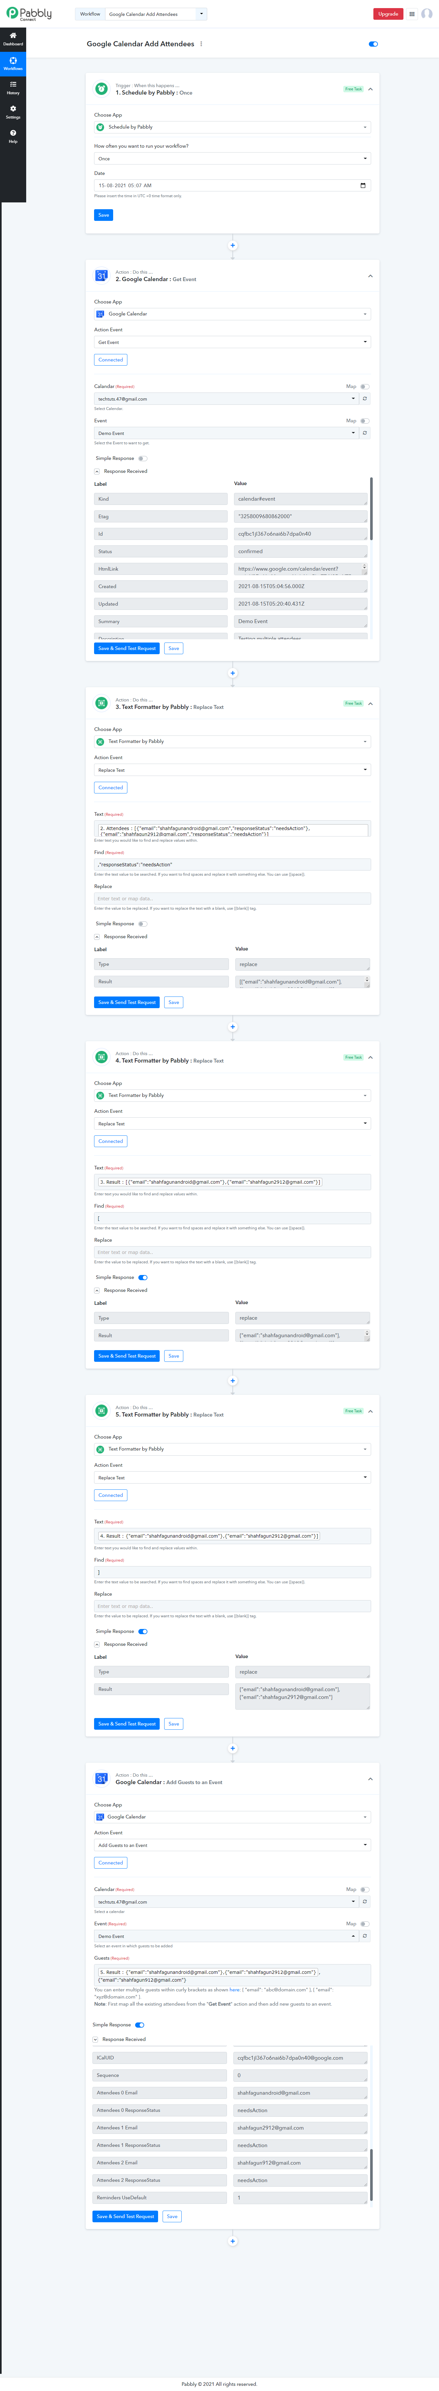This screenshot has height=2391, width=439.
Task: Open the apps grid icon in header
Action: coord(412,14)
